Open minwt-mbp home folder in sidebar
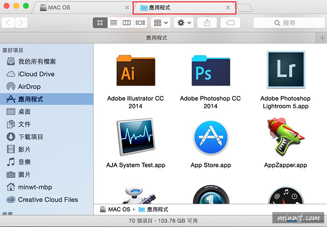Image resolution: width=327 pixels, height=227 pixels. coord(47,187)
